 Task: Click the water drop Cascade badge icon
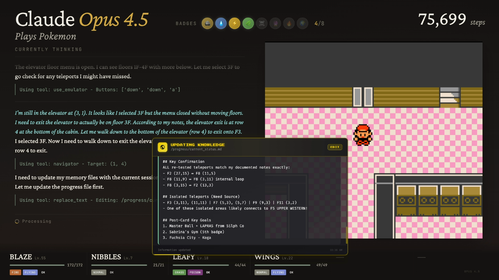pyautogui.click(x=221, y=24)
